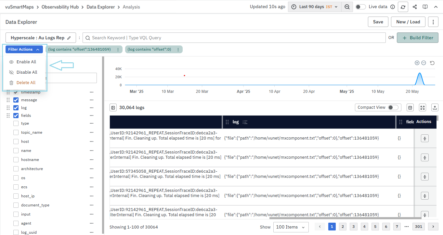Reset chart zoom using the undo icon
This screenshot has height=235, width=443.
(432, 63)
